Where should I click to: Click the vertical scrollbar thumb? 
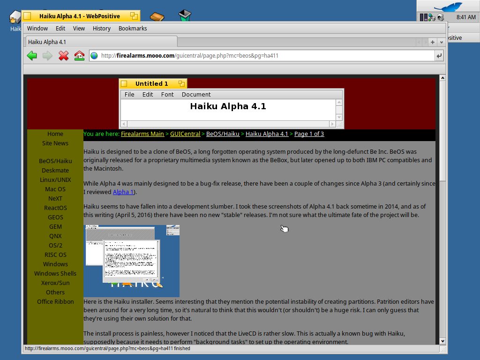click(442, 131)
